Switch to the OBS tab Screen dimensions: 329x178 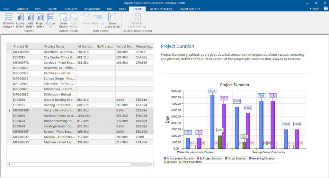tap(110, 9)
